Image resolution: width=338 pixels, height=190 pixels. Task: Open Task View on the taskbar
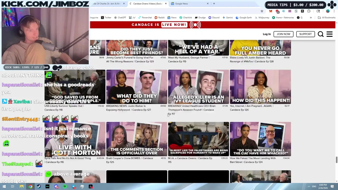[x=12, y=187]
